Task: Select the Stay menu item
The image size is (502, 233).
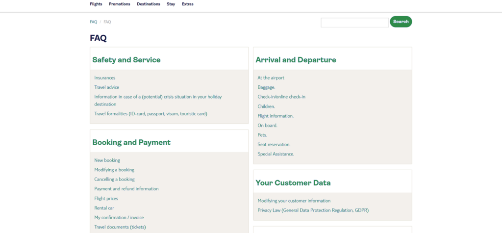Action: [171, 4]
